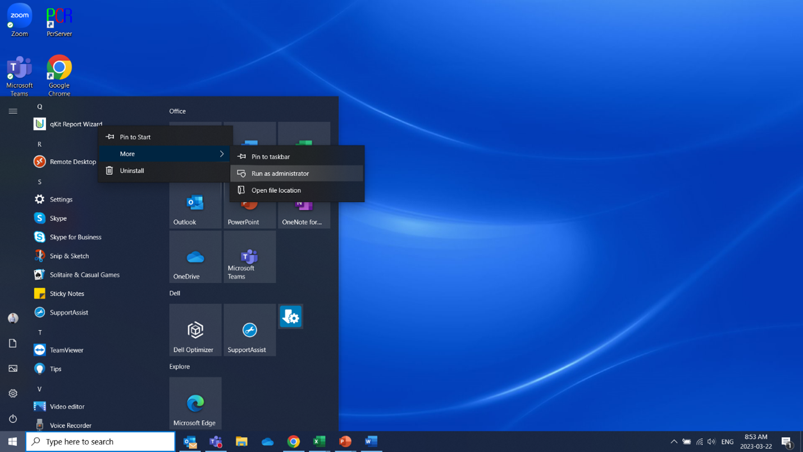Open the PcrServer desktop shortcut
Viewport: 803px width, 452px height.
(x=59, y=21)
